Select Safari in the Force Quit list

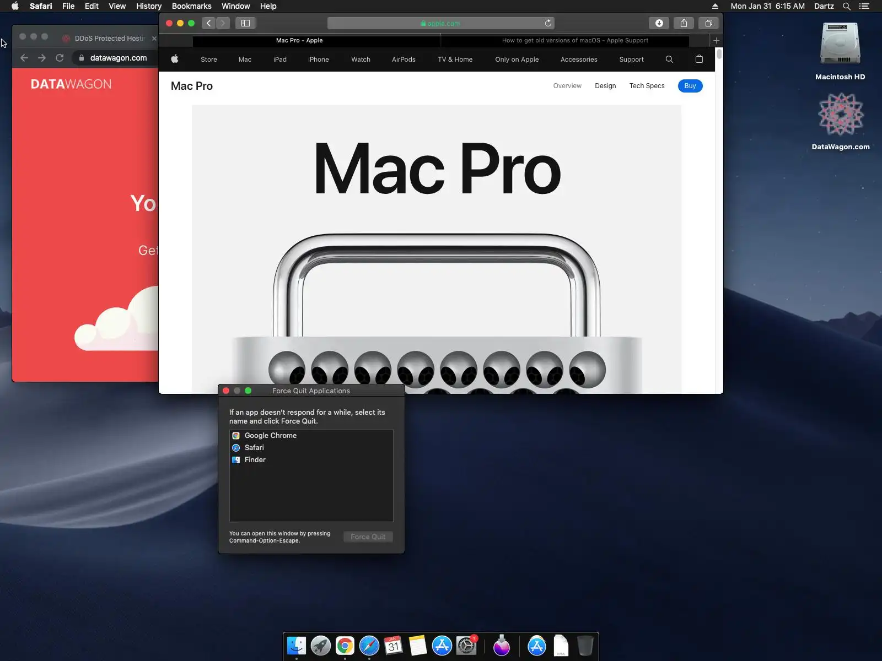pyautogui.click(x=311, y=448)
